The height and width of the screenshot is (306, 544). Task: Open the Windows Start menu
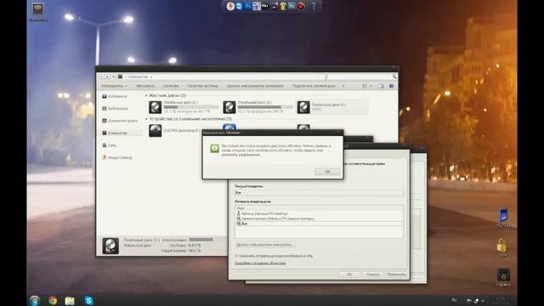(x=34, y=300)
